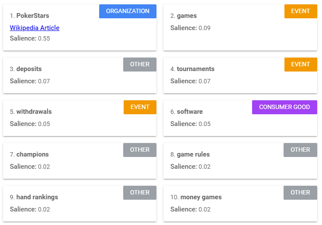The width and height of the screenshot is (322, 225).
Task: Click the hand rankings entity title
Action: pos(37,197)
